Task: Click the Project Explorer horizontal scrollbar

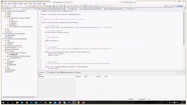Action: [19, 97]
